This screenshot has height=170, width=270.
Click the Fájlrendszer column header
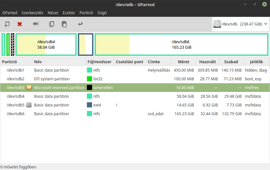pyautogui.click(x=100, y=62)
